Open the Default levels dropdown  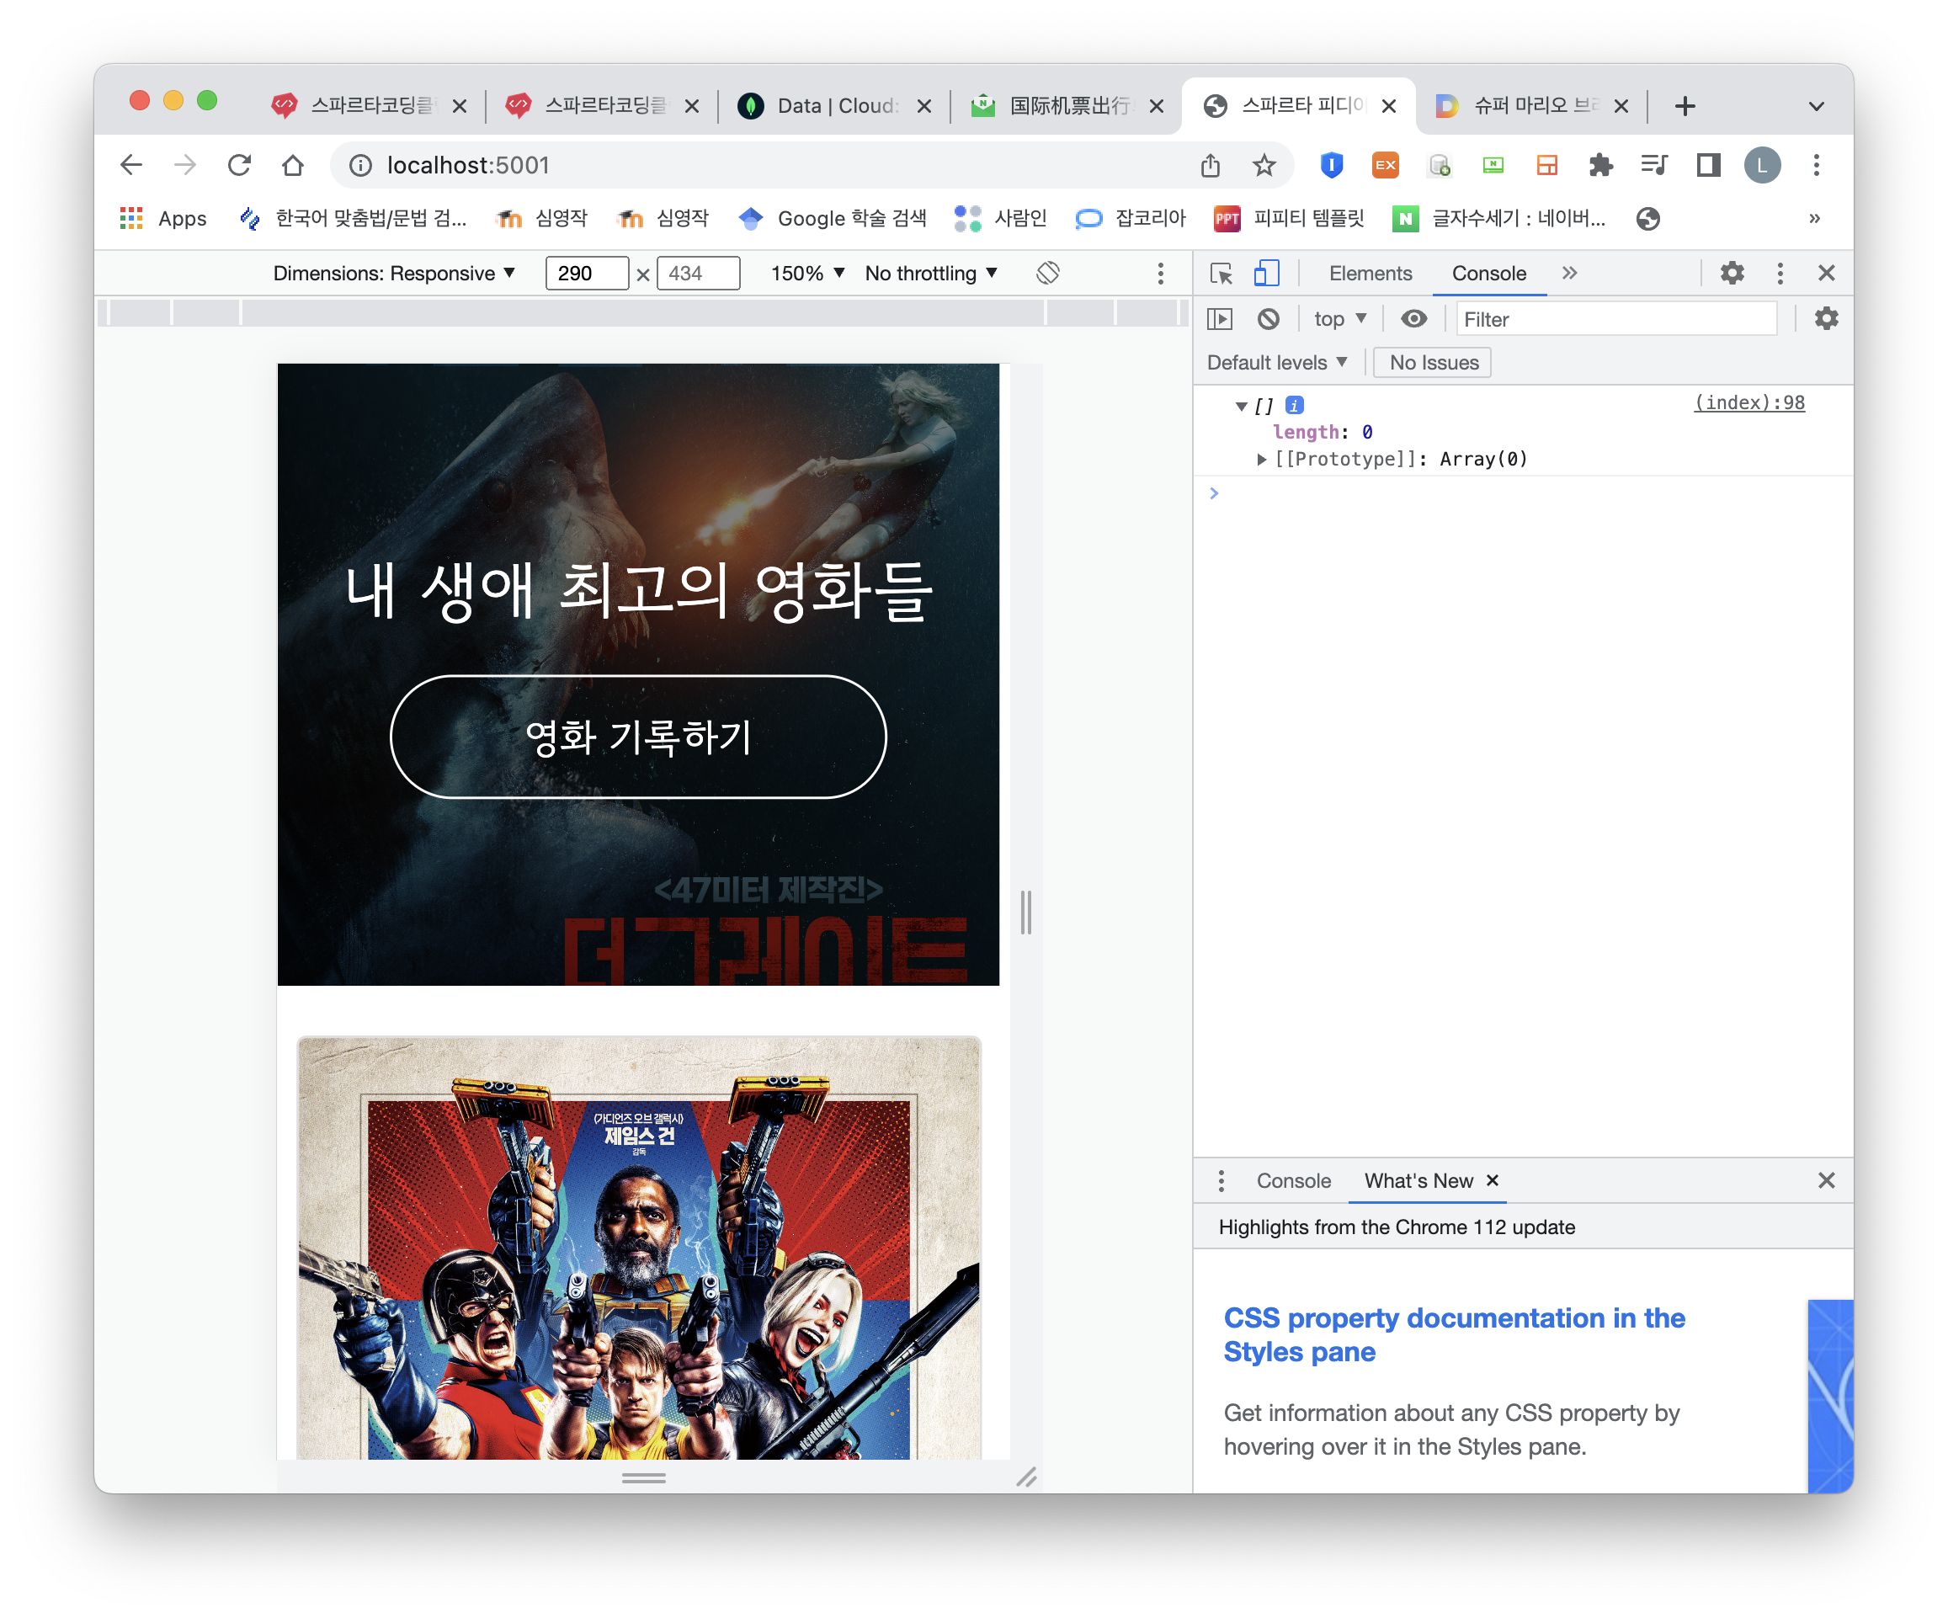tap(1276, 363)
